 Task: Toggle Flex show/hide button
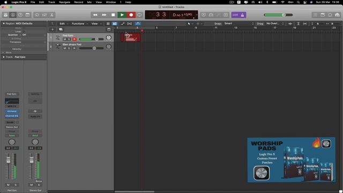pyautogui.click(x=130, y=24)
